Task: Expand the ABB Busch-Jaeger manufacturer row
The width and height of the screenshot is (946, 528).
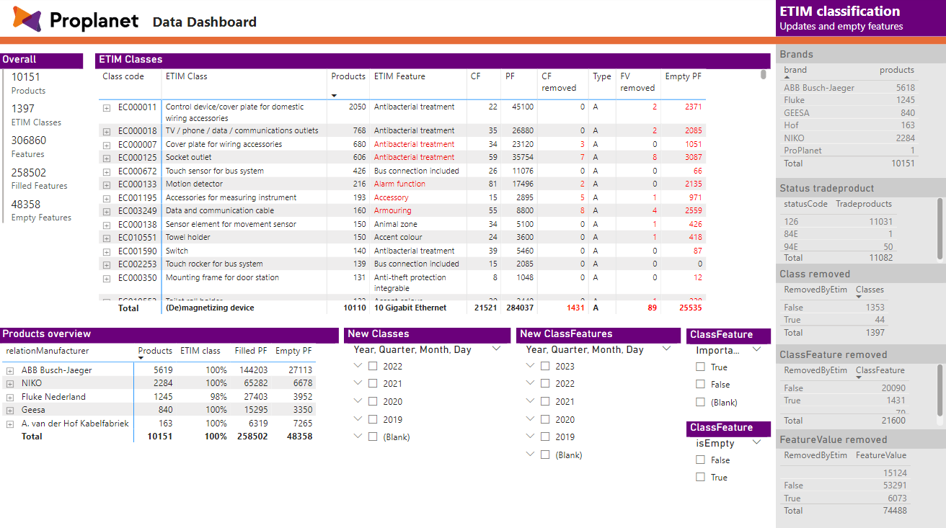Action: tap(10, 371)
